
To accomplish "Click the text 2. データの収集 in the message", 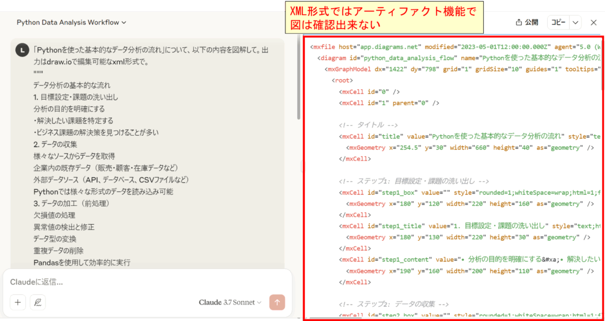I will click(x=55, y=144).
